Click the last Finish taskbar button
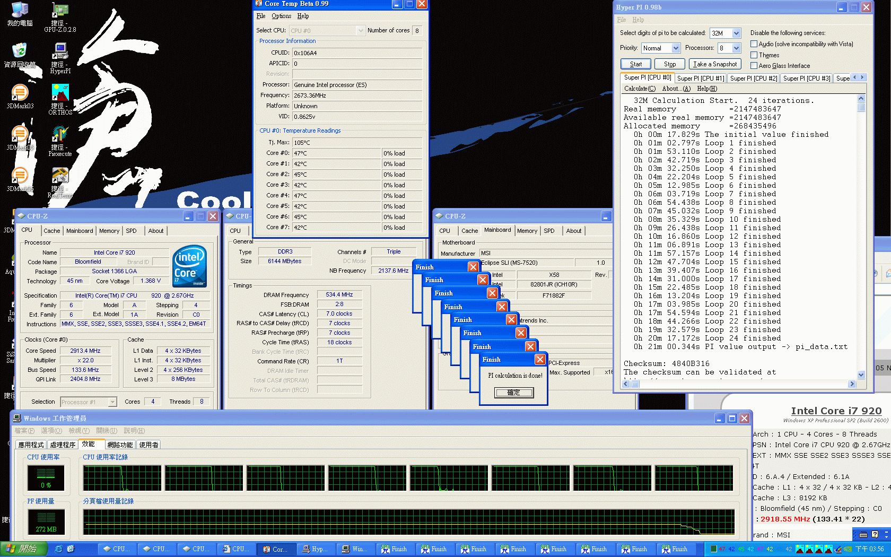Image resolution: width=891 pixels, height=557 pixels. 676,549
